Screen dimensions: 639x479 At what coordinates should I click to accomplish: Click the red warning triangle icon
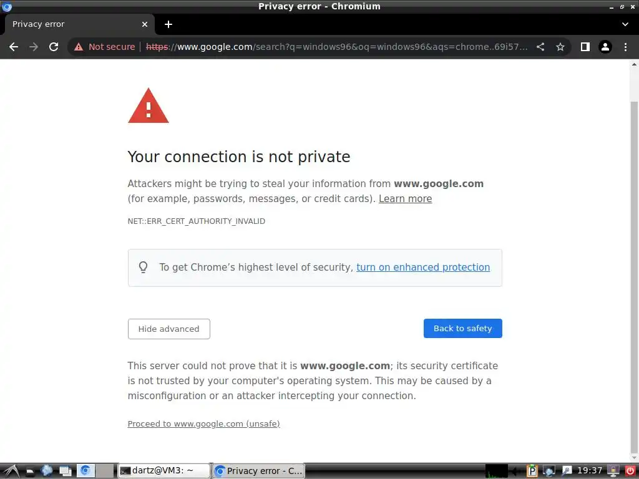[x=149, y=105]
